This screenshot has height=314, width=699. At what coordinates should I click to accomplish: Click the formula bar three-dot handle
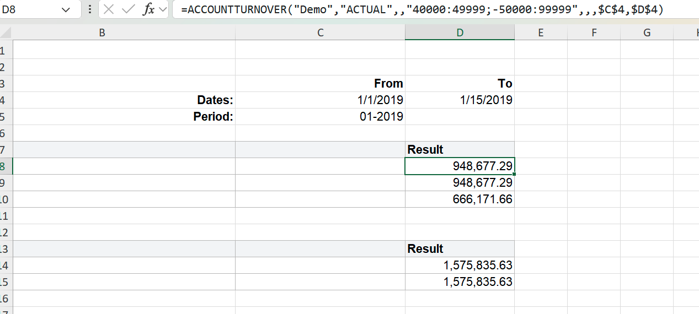(x=90, y=9)
